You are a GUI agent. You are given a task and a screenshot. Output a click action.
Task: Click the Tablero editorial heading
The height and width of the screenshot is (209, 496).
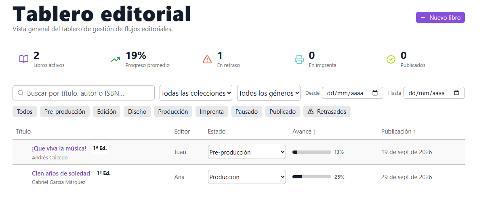pos(102,14)
